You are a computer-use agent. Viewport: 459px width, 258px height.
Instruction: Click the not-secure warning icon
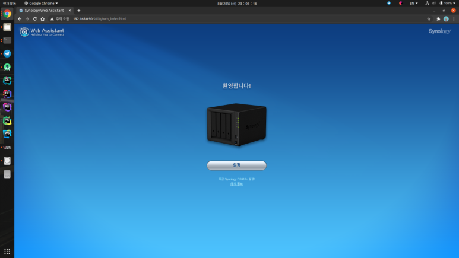[52, 19]
